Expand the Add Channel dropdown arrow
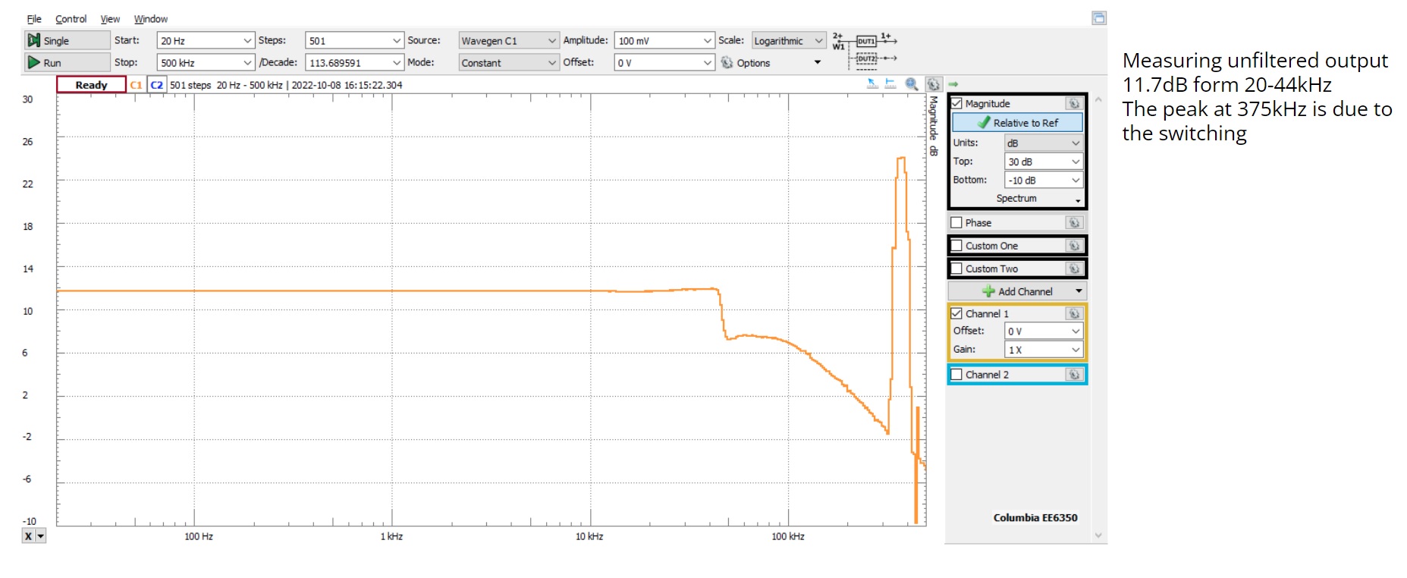 (x=1079, y=291)
